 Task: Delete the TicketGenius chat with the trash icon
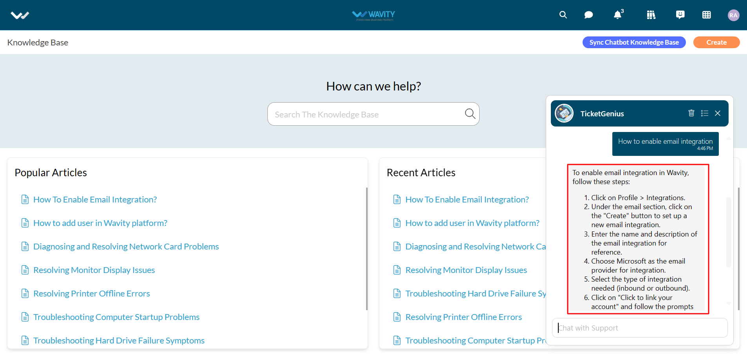click(691, 113)
